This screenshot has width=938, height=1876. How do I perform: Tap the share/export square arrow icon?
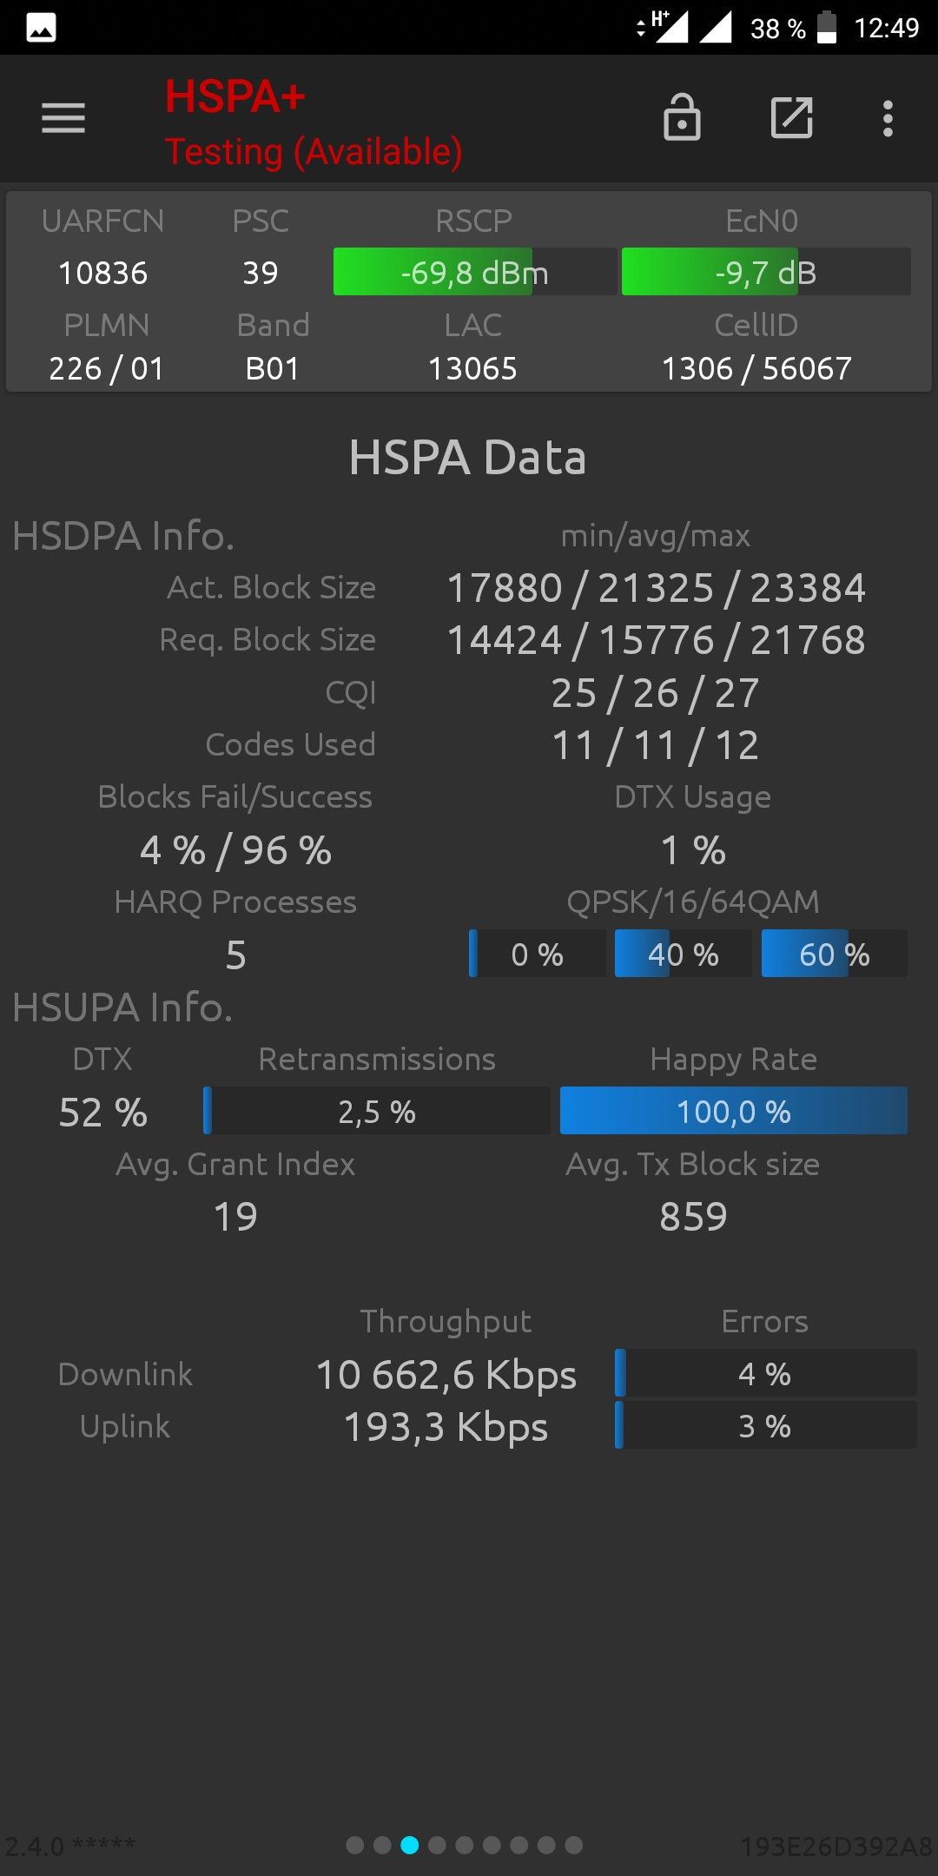coord(792,118)
